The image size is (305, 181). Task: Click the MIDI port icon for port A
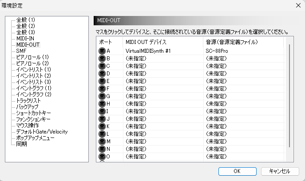tap(102, 51)
